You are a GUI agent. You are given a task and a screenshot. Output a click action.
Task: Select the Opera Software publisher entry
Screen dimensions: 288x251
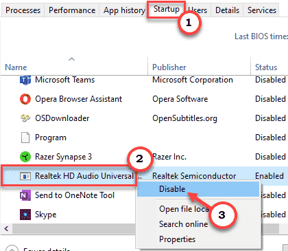(180, 99)
